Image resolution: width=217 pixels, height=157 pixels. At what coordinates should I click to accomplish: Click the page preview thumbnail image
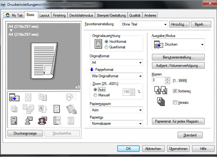coord(44,61)
